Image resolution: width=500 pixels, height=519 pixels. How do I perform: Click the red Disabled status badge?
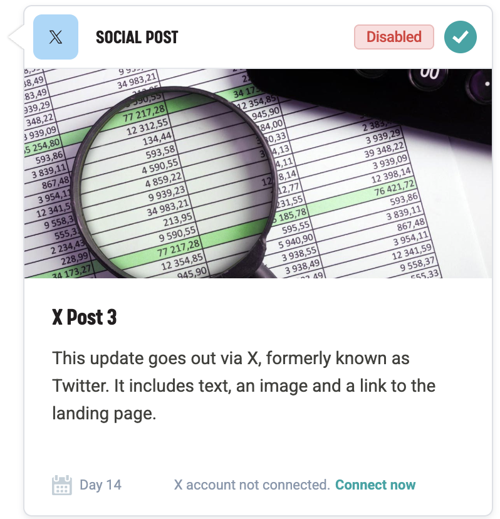[393, 37]
